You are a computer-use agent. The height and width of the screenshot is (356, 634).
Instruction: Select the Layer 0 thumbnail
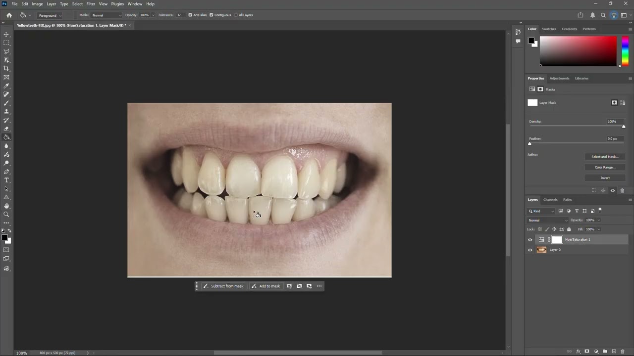(x=541, y=250)
